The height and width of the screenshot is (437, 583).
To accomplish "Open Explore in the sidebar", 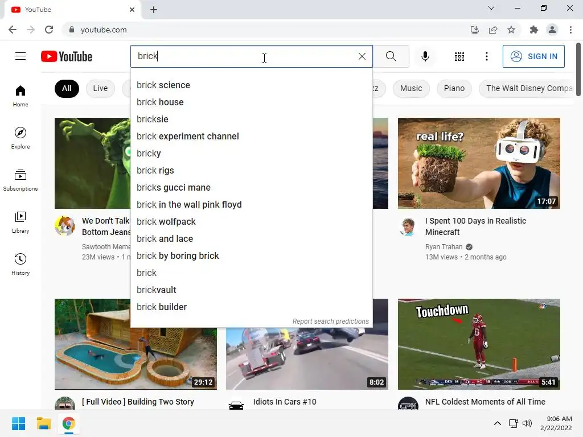I will [x=20, y=138].
